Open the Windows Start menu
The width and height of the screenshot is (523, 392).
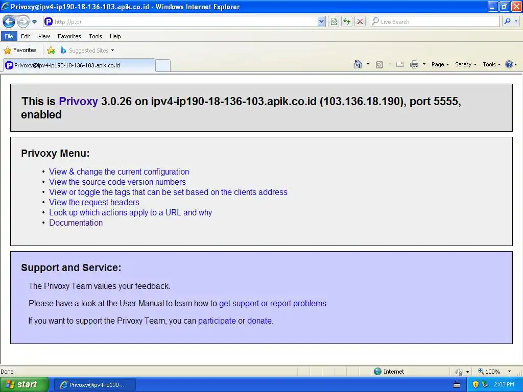(24, 384)
